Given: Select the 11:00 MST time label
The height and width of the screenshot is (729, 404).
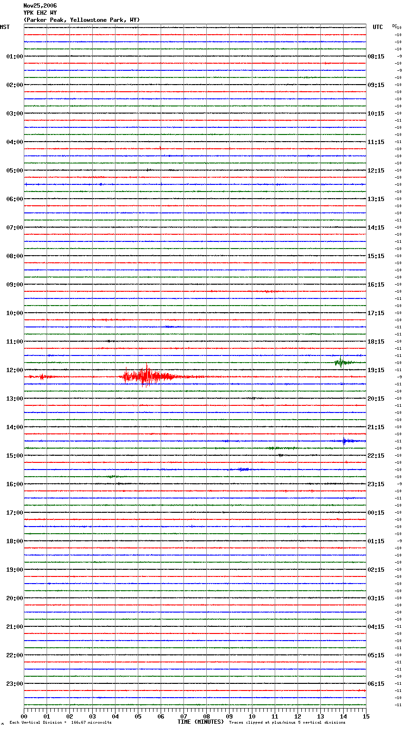Looking at the screenshot, I should 14,342.
